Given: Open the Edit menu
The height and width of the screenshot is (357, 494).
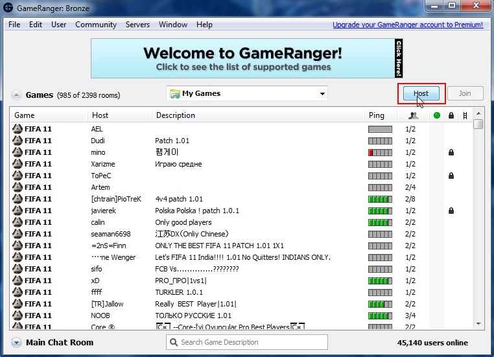Looking at the screenshot, I should (x=36, y=25).
